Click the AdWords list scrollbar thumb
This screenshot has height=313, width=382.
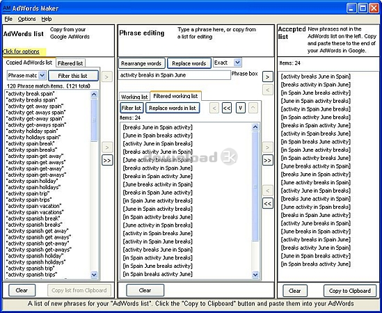[x=94, y=120]
